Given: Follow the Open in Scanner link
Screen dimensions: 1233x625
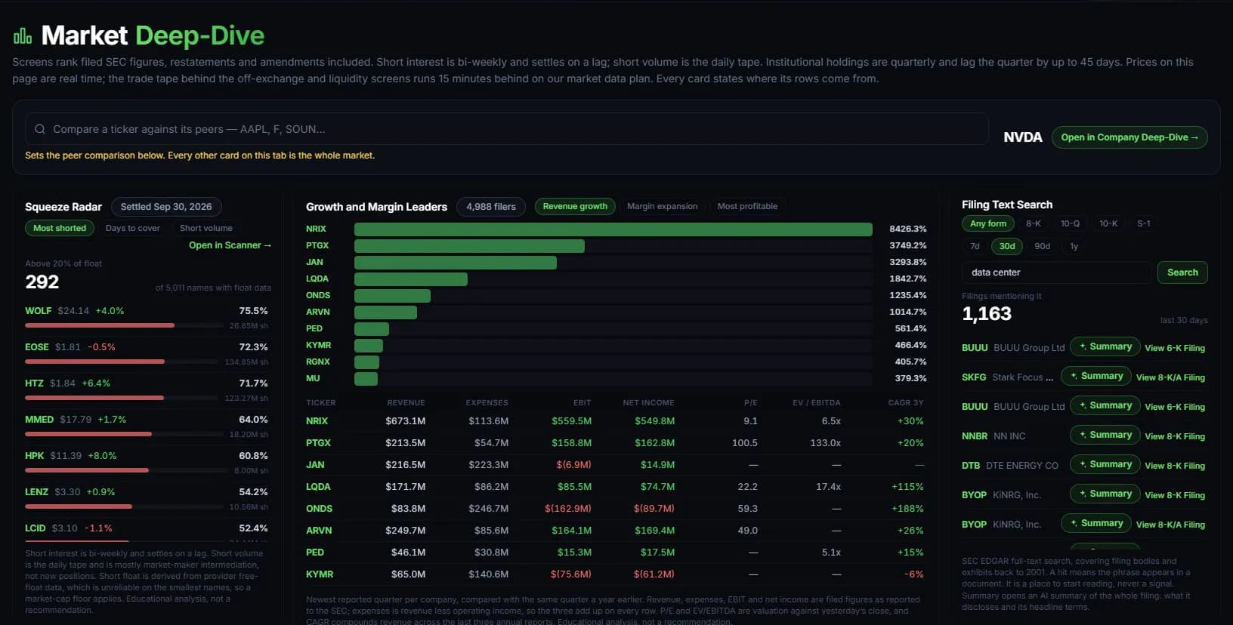Looking at the screenshot, I should (230, 245).
